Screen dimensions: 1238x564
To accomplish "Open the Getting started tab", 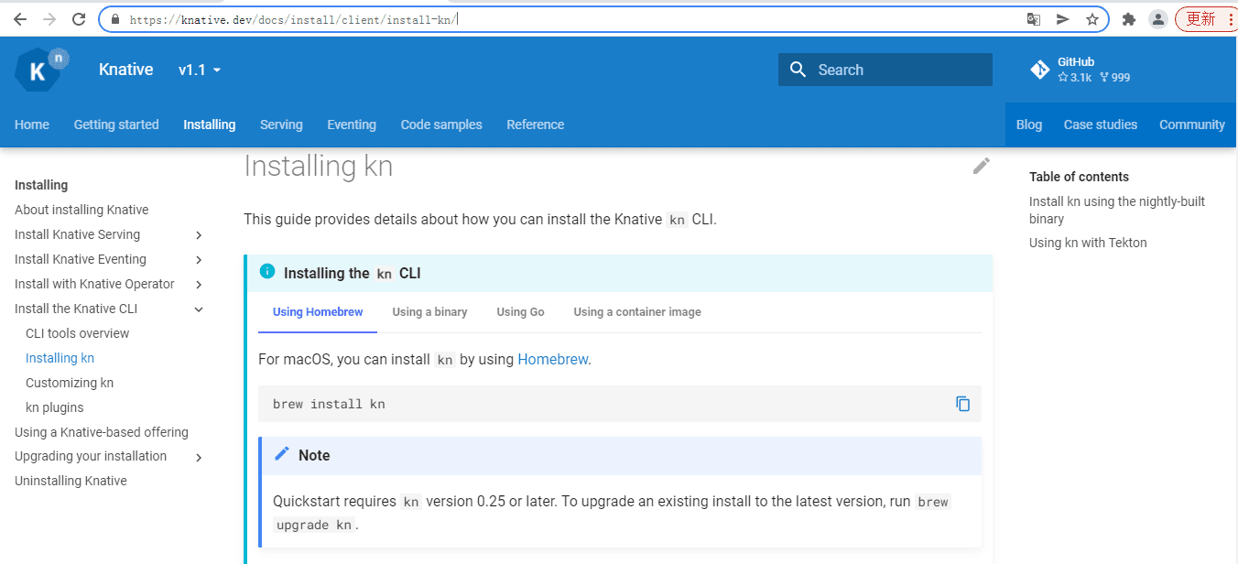I will (x=116, y=125).
